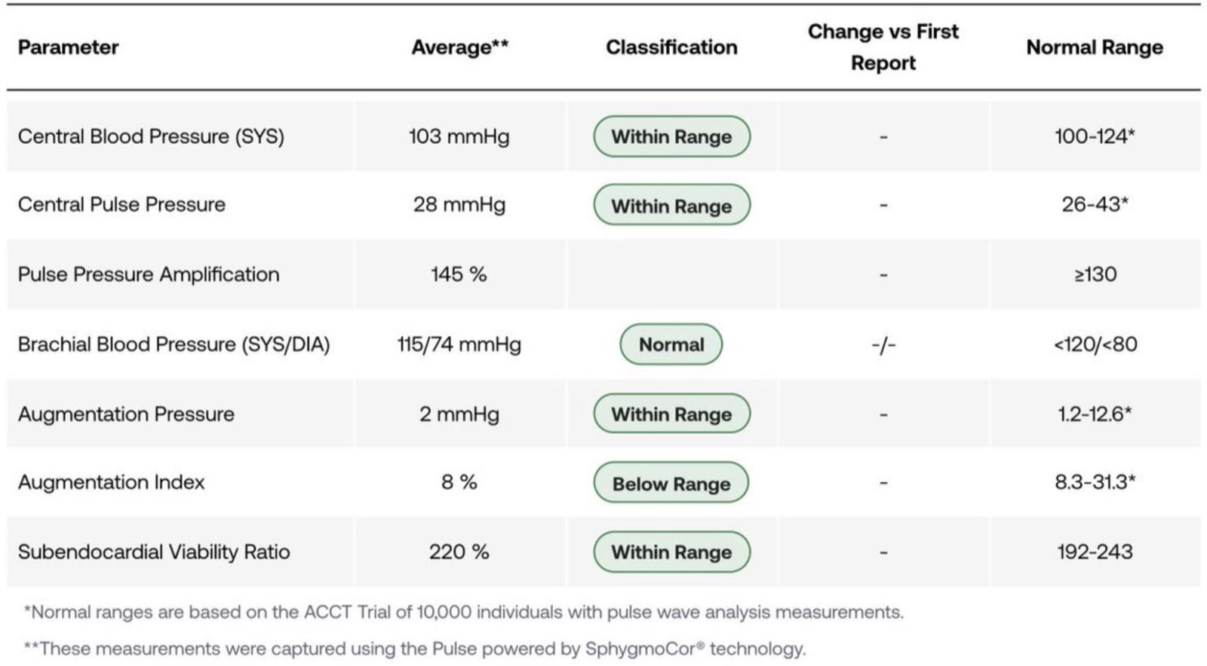Select the Normal Range column header
Image resolution: width=1207 pixels, height=666 pixels.
(x=1095, y=47)
